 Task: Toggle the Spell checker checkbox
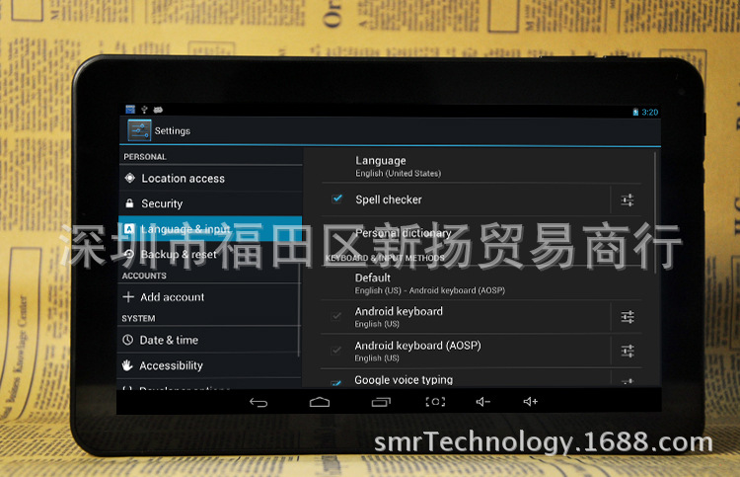pos(337,199)
